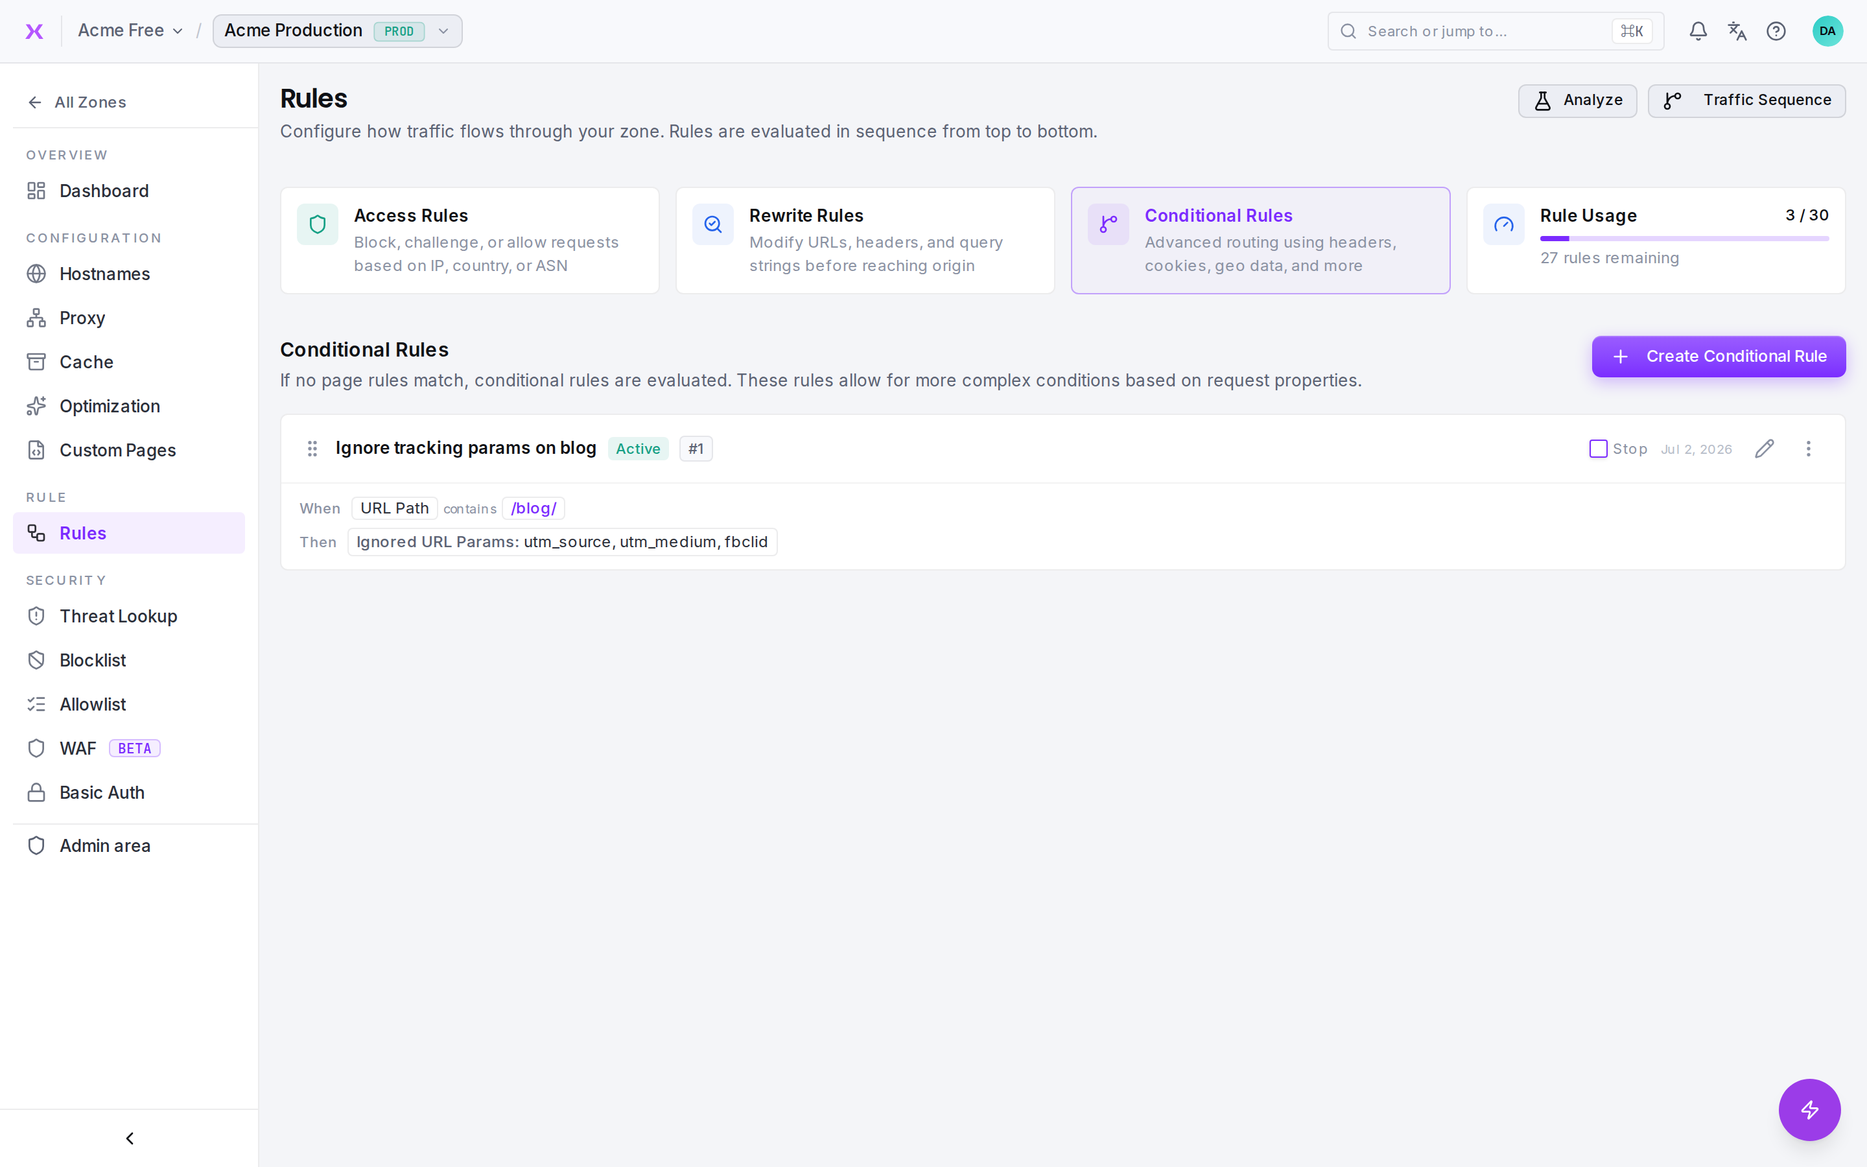Click the Create Conditional Rule button

(1718, 357)
